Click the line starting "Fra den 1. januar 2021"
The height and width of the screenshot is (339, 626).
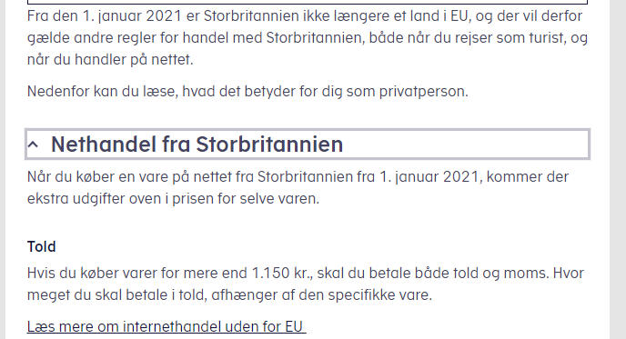pyautogui.click(x=305, y=16)
